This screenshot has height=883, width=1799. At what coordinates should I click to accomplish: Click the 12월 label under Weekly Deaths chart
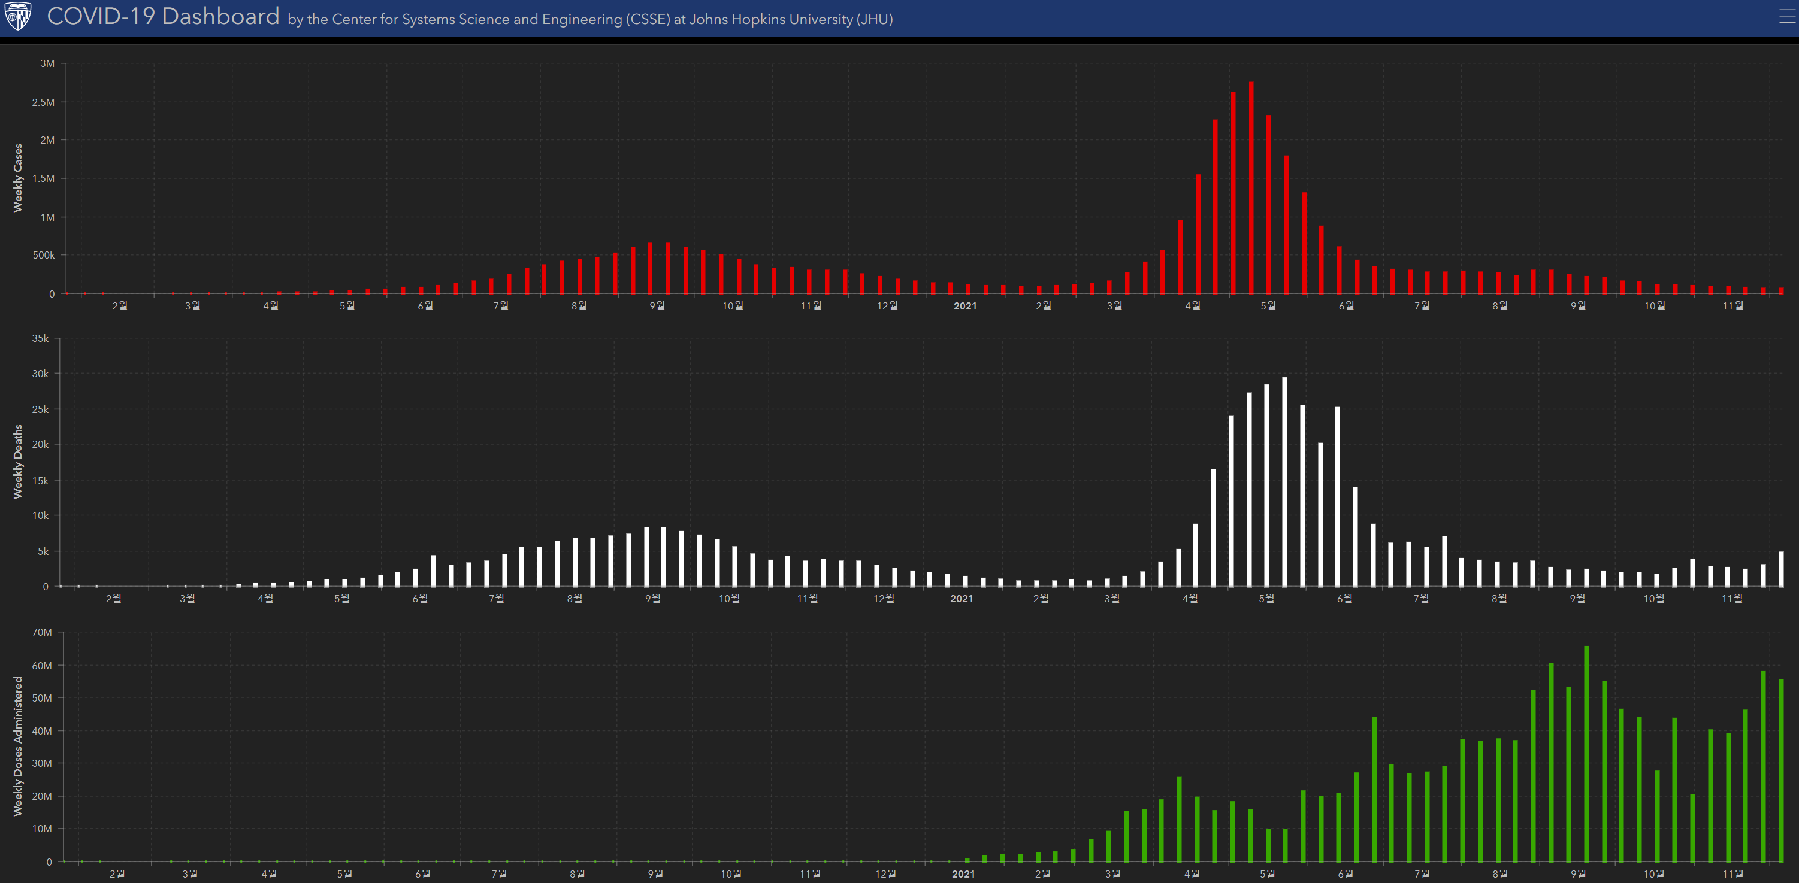[x=884, y=598]
